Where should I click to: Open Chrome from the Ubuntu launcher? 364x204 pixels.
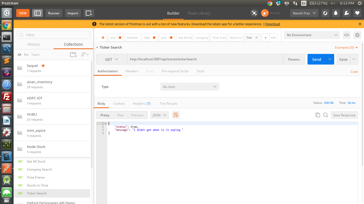click(7, 25)
